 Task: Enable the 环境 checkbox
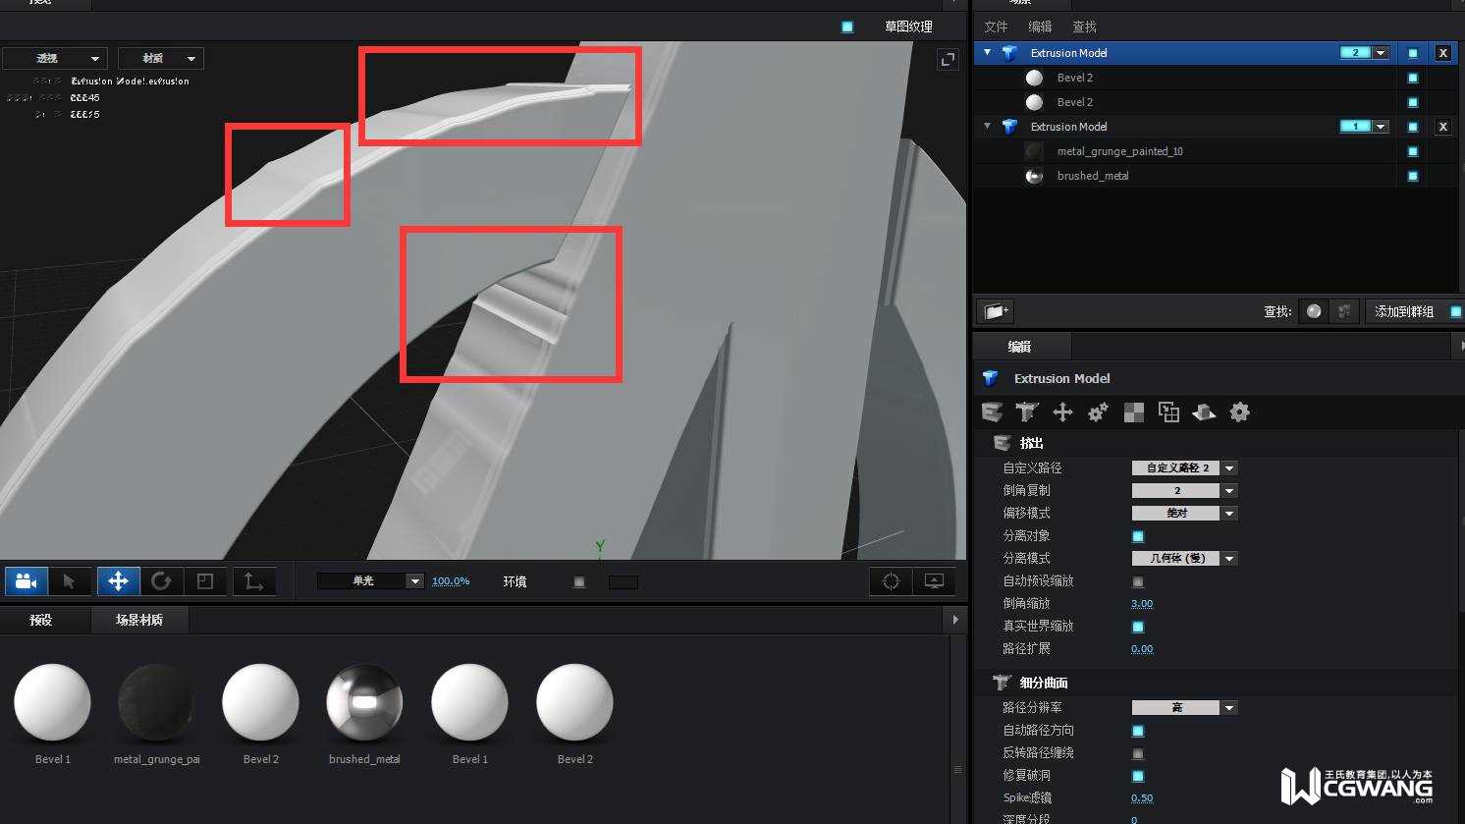tap(579, 582)
